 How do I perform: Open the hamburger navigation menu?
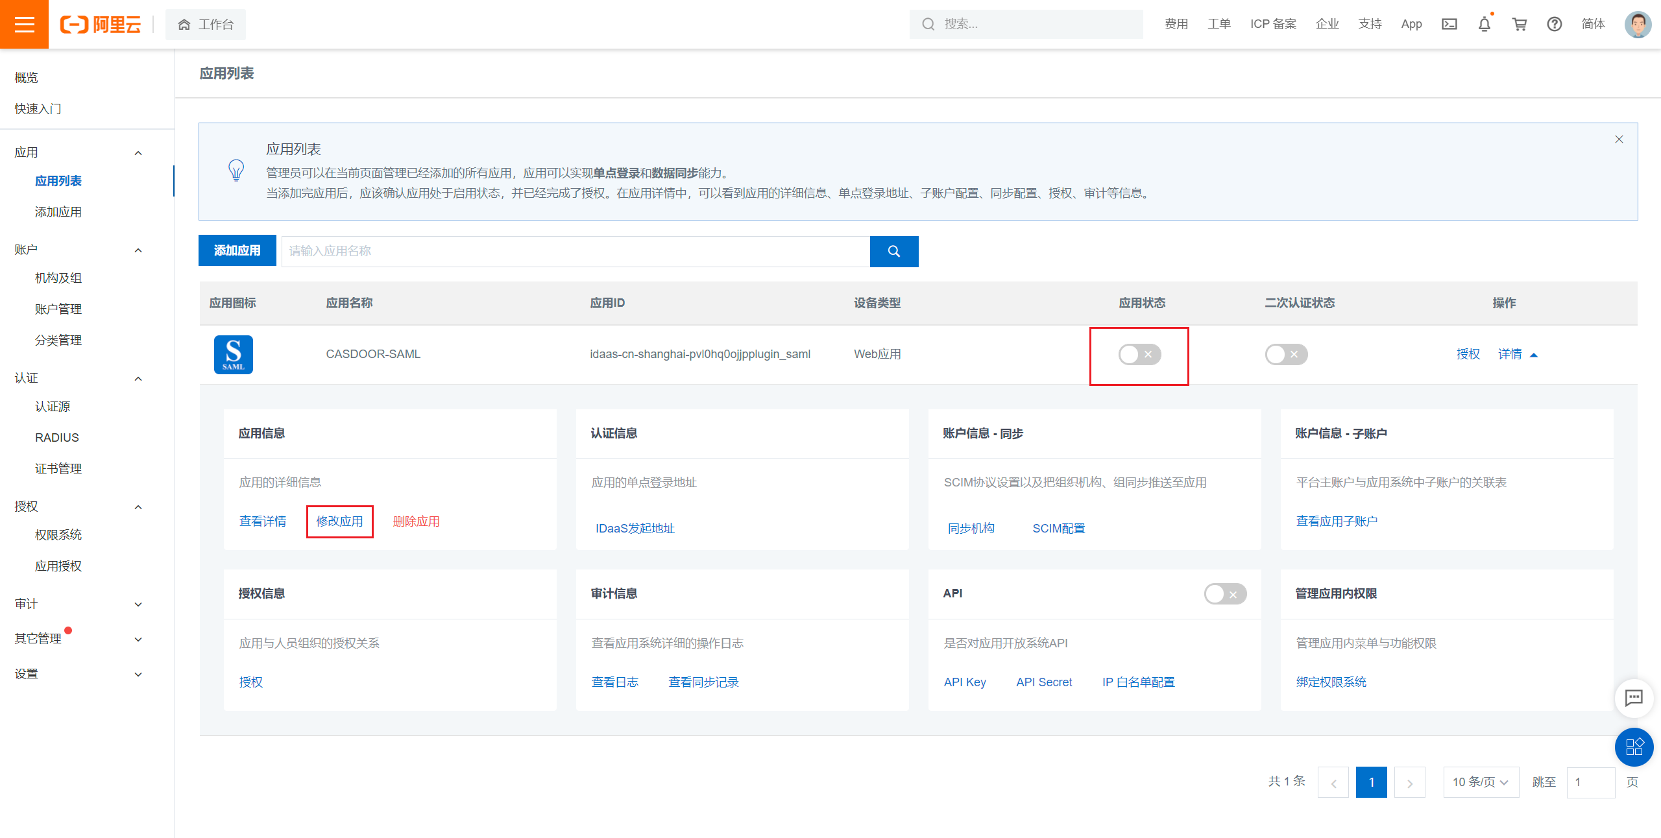(x=24, y=24)
